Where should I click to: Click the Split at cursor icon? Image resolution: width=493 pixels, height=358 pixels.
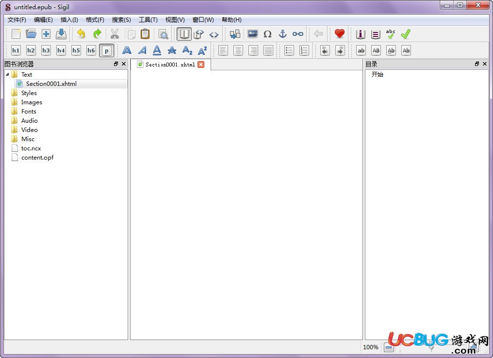click(235, 34)
